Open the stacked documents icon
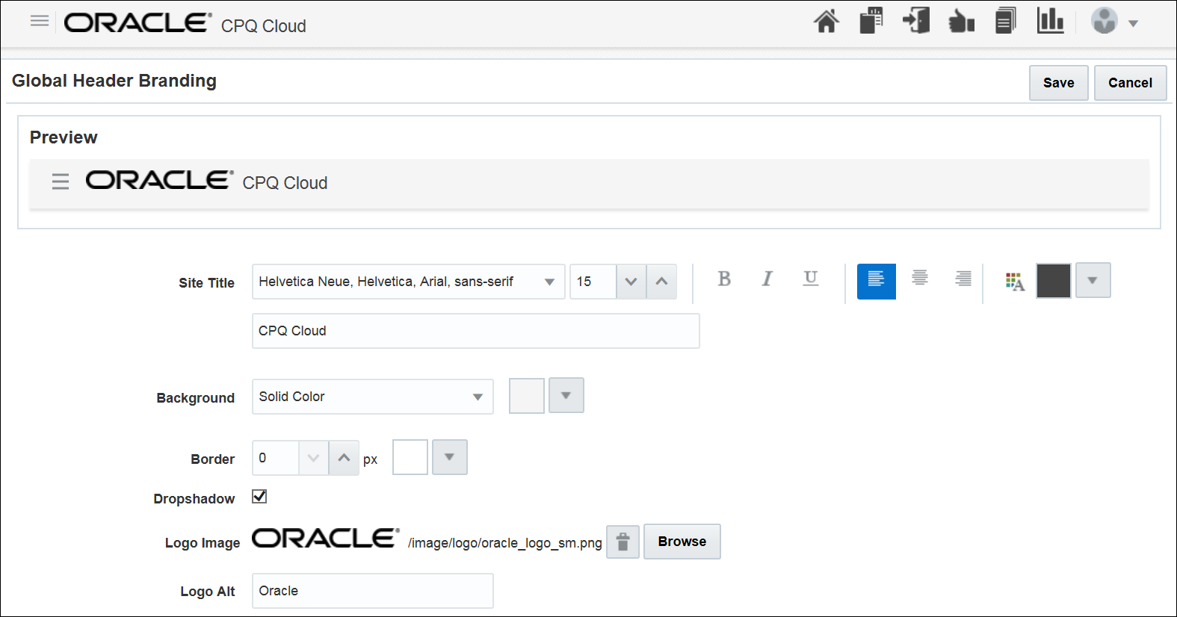1177x617 pixels. point(1006,20)
